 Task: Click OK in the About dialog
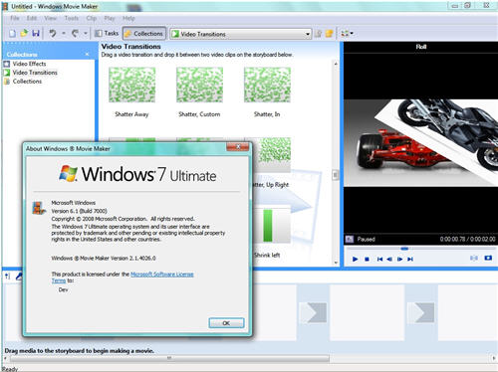coord(226,323)
